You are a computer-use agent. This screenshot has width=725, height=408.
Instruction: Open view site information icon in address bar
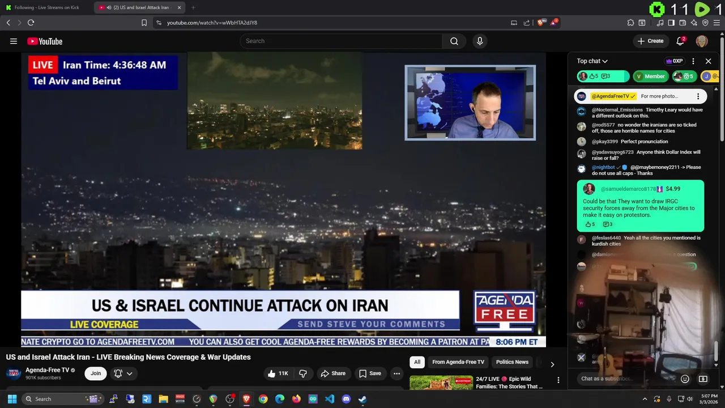click(x=159, y=23)
